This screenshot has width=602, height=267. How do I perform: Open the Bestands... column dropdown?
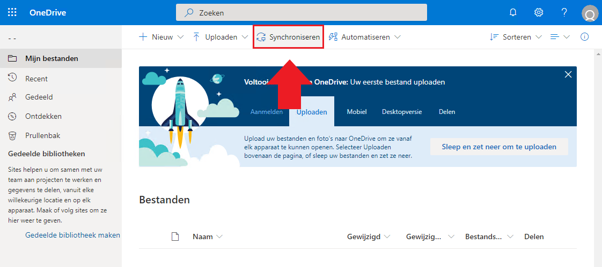489,237
